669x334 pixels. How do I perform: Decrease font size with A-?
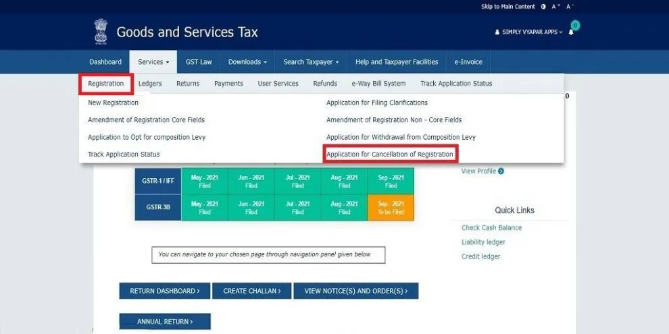pos(570,6)
